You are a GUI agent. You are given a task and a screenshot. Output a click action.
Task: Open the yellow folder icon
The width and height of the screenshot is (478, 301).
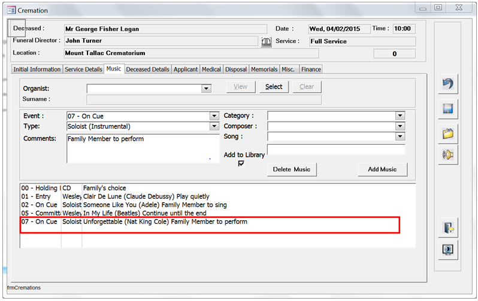[447, 133]
